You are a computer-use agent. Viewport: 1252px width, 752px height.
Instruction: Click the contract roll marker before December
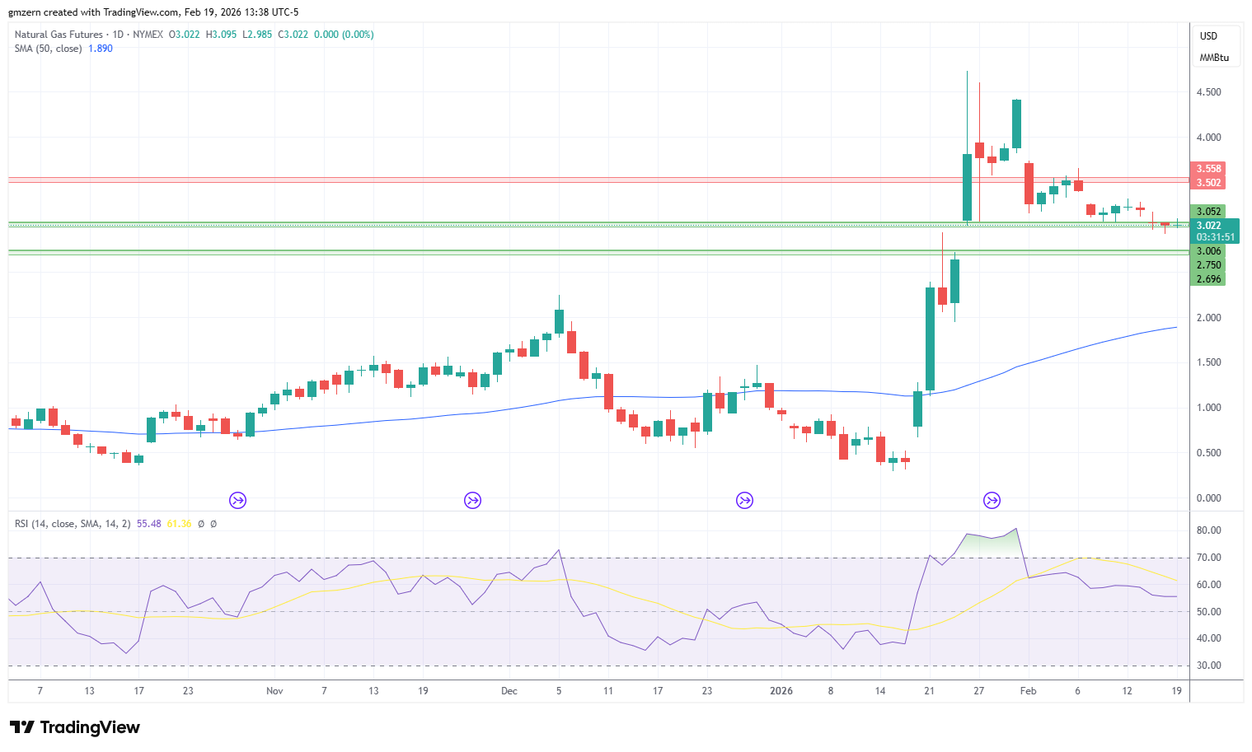tap(472, 500)
